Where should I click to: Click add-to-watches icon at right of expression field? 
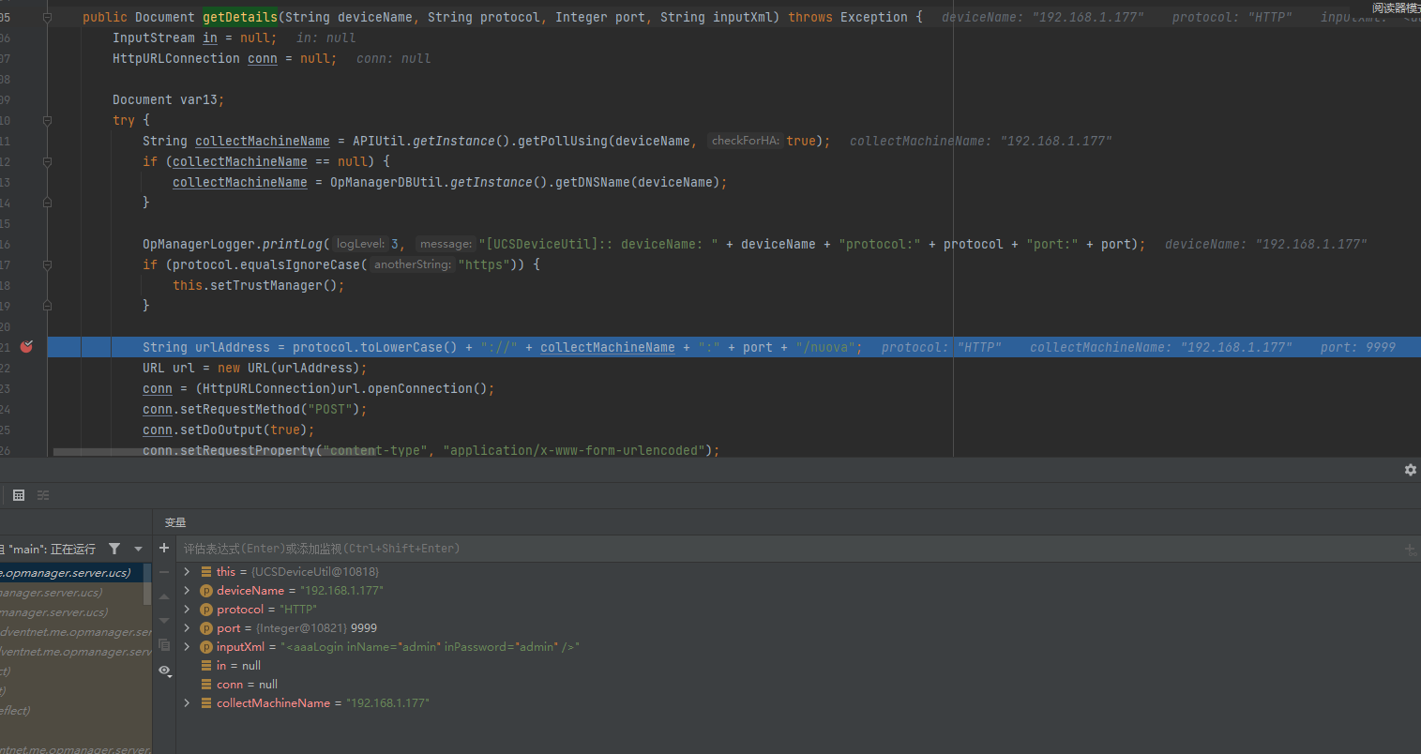[x=1410, y=550]
